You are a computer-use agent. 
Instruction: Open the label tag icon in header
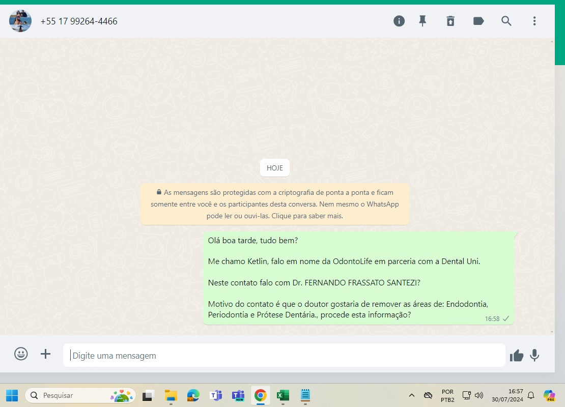(x=478, y=21)
